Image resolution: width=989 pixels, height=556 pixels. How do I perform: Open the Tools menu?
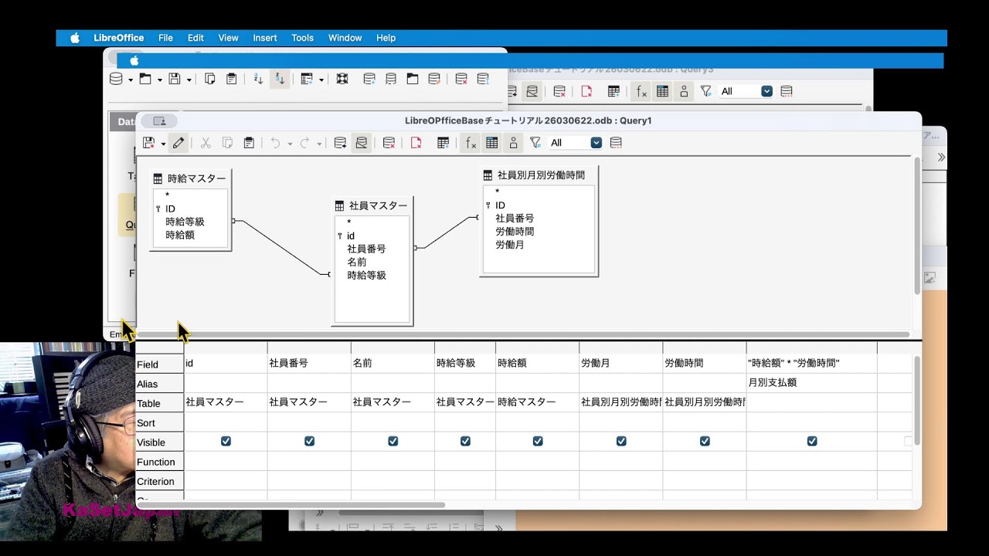(x=302, y=38)
